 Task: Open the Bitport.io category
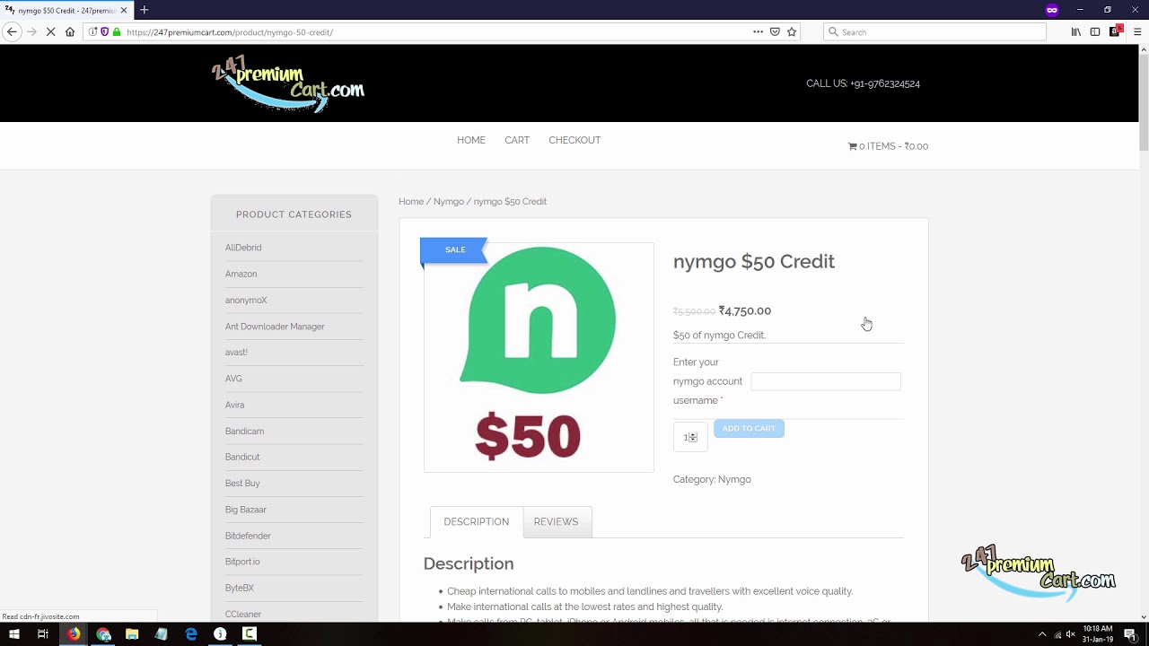click(242, 562)
